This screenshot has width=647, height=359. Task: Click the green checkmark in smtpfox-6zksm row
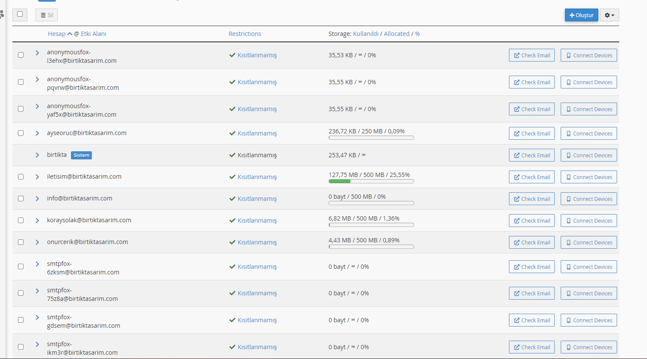(x=232, y=267)
